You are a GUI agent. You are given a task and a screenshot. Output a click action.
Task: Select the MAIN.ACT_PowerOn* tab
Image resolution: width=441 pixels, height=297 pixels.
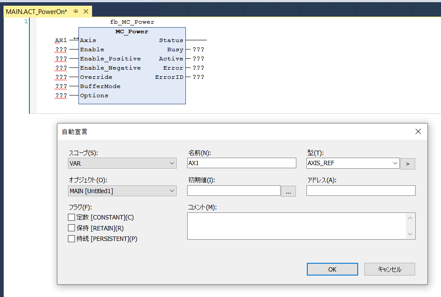36,11
